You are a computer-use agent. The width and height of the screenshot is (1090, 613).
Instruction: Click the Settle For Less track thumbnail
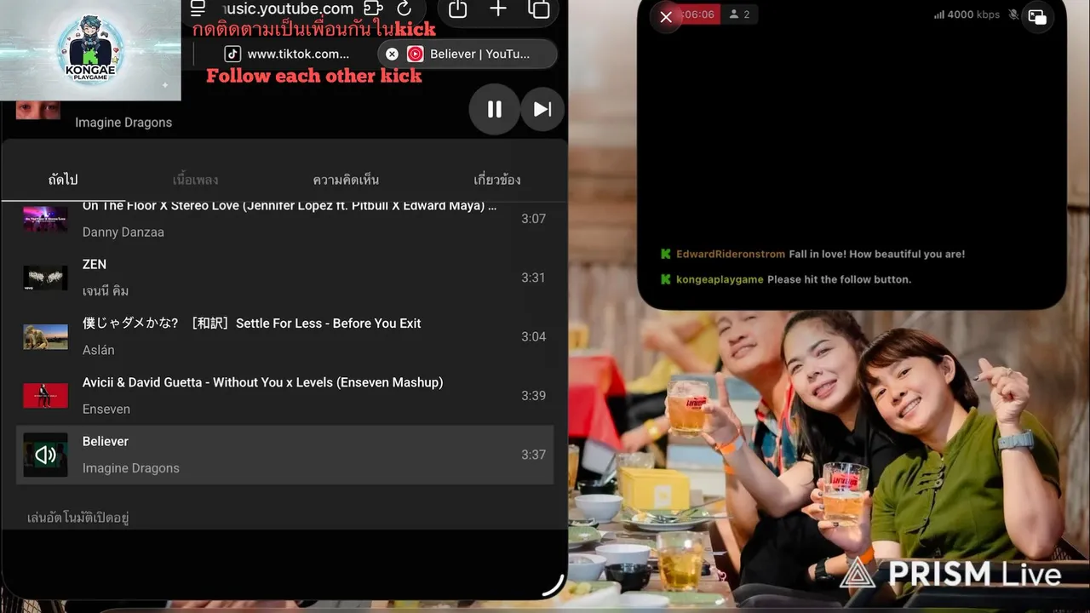tap(45, 336)
